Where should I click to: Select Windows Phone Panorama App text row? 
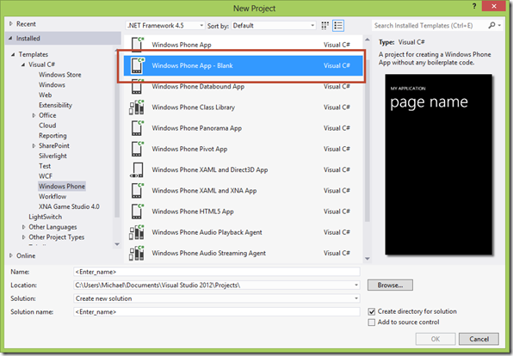click(243, 128)
